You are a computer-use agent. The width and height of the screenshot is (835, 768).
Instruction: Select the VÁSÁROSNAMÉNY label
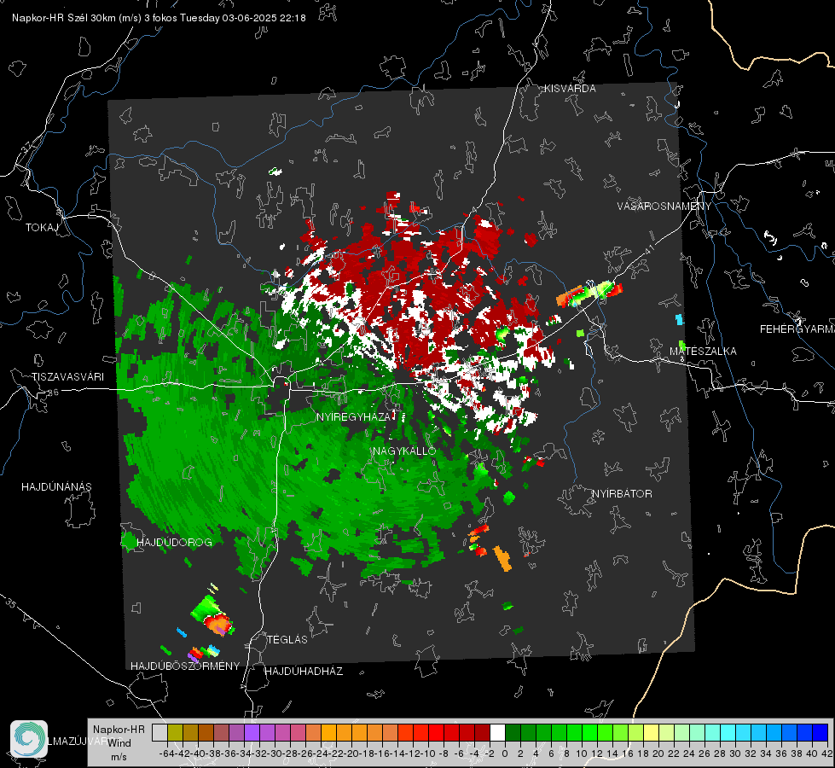tap(664, 207)
